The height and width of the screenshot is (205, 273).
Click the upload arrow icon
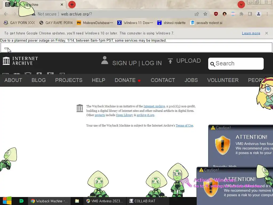[x=170, y=61]
